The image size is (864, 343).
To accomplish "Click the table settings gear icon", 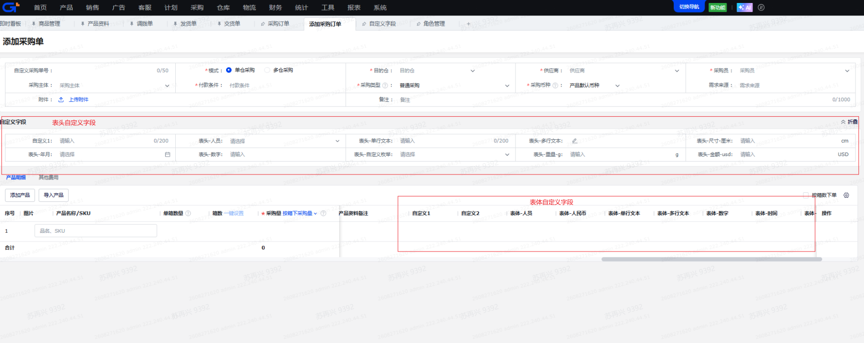I will [x=846, y=195].
